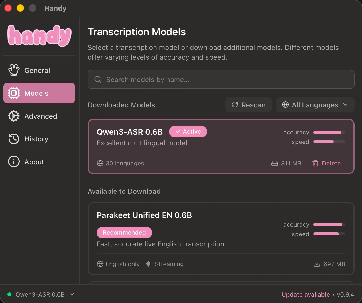Image resolution: width=362 pixels, height=303 pixels.
Task: Click the Qwen3-ASR speed bar
Action: [329, 142]
